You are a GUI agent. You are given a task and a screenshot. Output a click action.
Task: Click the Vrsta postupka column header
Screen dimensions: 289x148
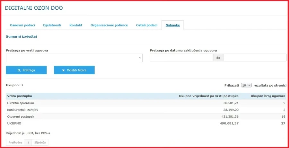tap(20, 96)
